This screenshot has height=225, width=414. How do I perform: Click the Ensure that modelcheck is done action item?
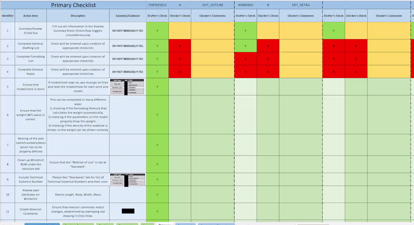coord(30,86)
